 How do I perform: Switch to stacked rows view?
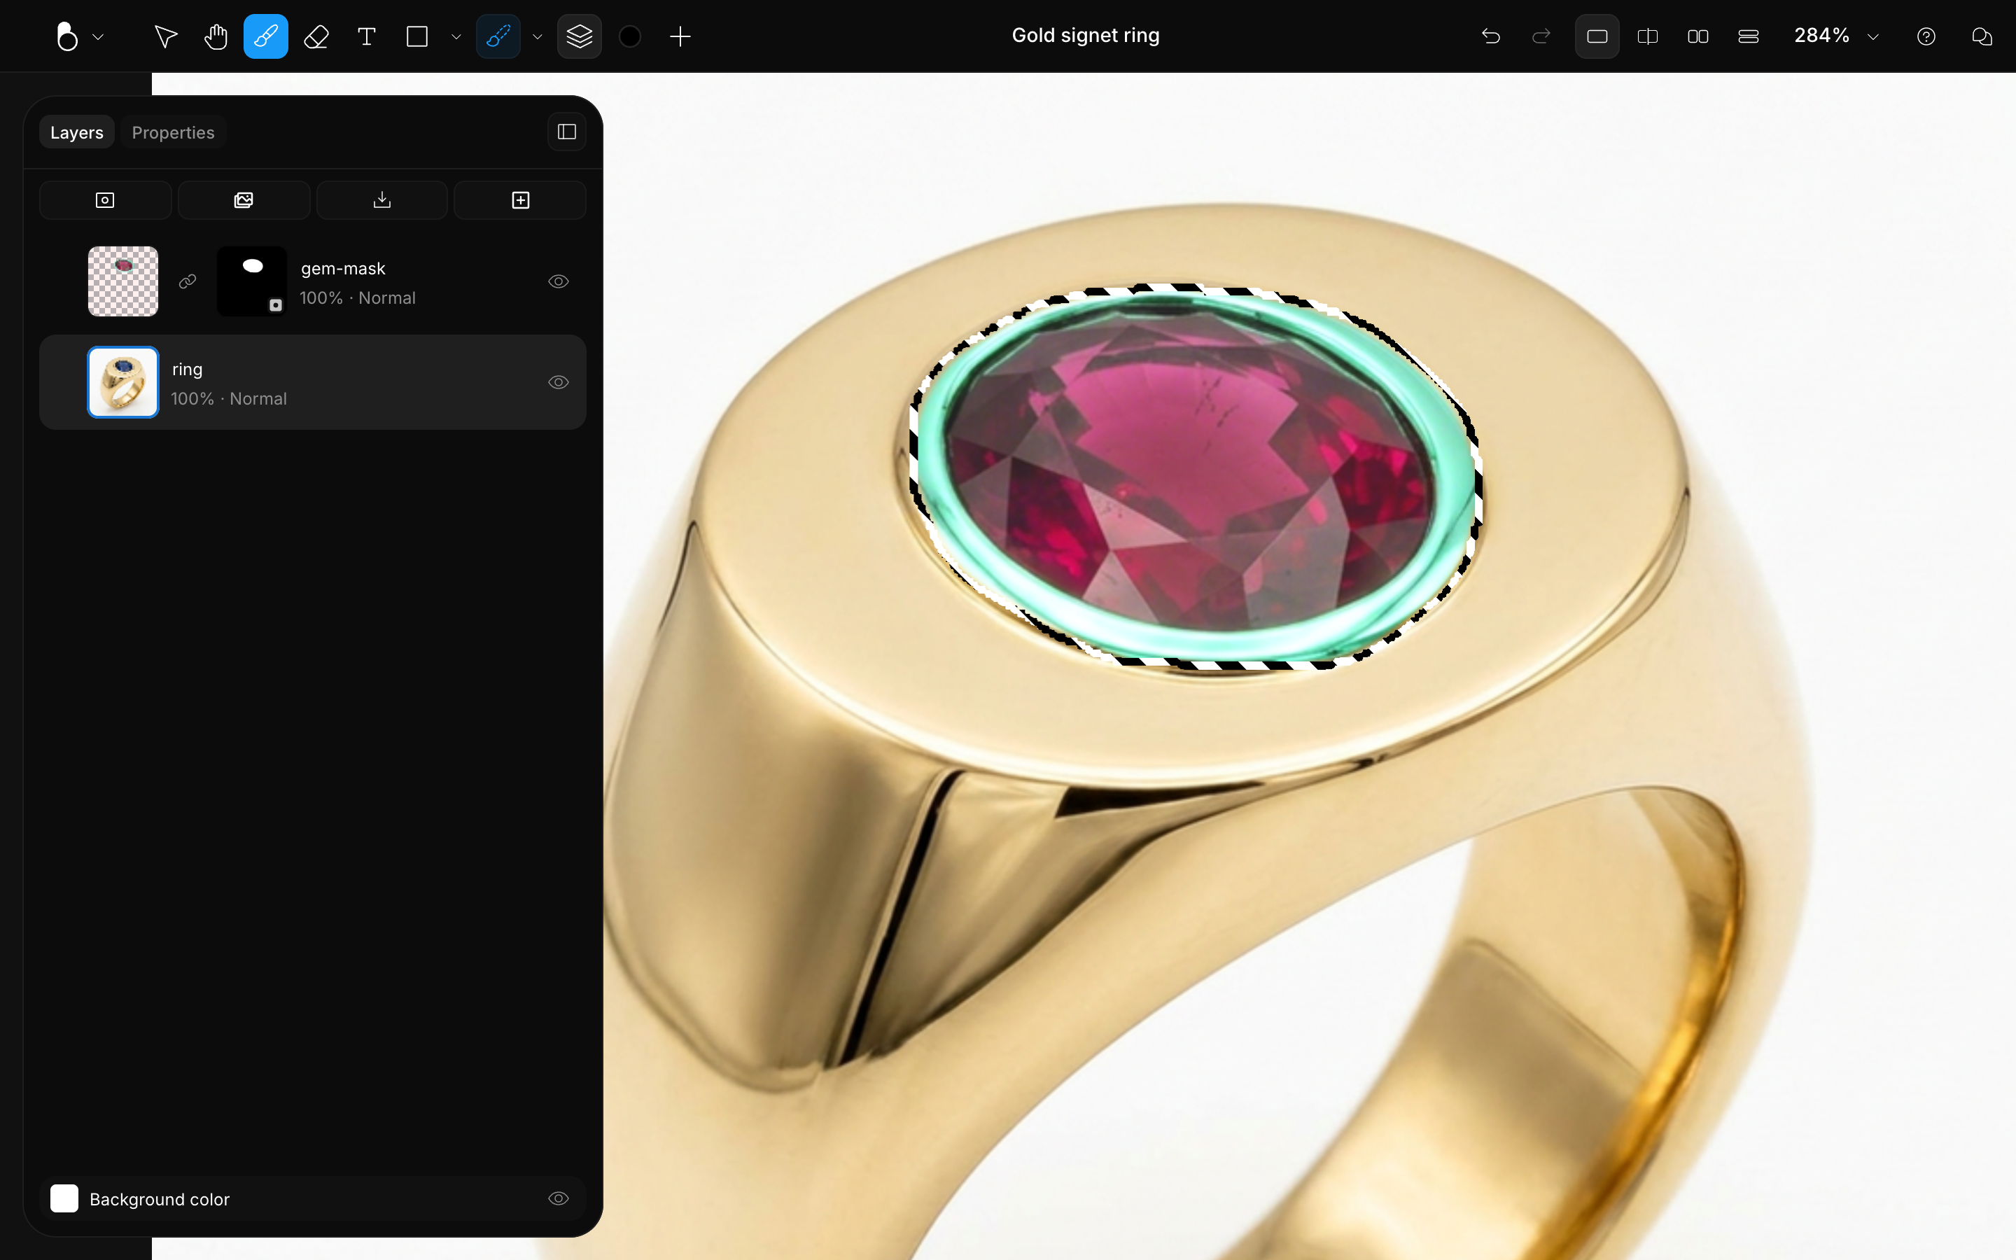click(1749, 36)
